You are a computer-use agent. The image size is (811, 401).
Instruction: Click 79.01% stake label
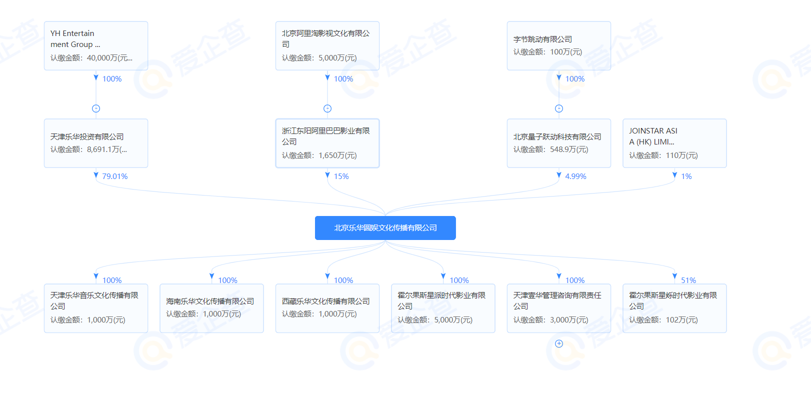(115, 176)
